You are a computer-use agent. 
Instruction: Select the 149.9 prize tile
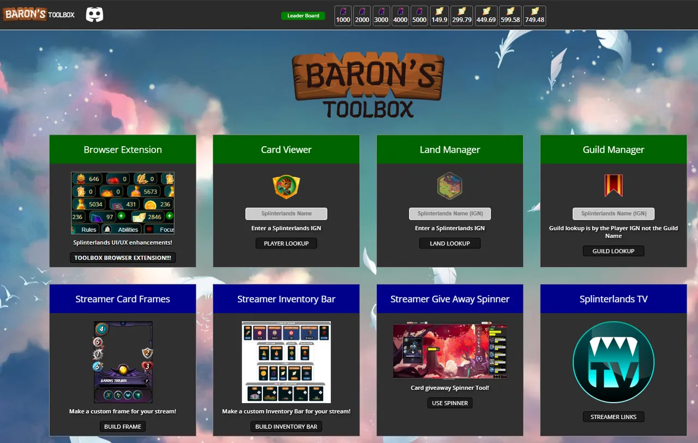point(440,16)
